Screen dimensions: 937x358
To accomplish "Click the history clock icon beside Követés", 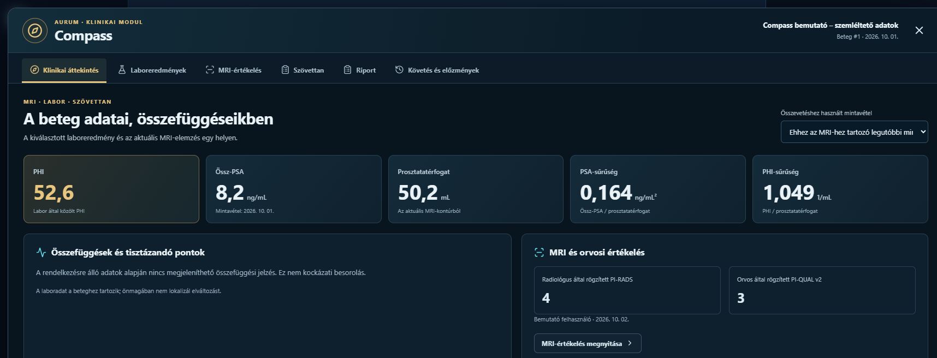I will coord(399,70).
